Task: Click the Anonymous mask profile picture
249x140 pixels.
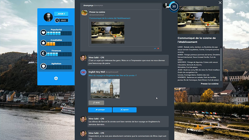Action: pos(48,17)
